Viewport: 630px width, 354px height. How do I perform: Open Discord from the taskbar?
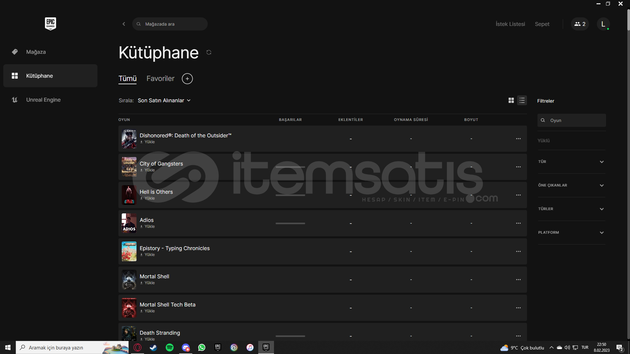coord(186,347)
